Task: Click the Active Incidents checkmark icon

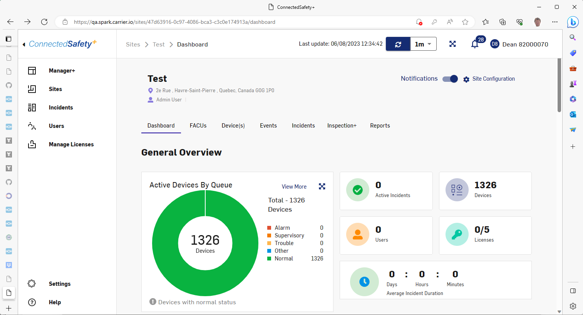Action: click(358, 190)
